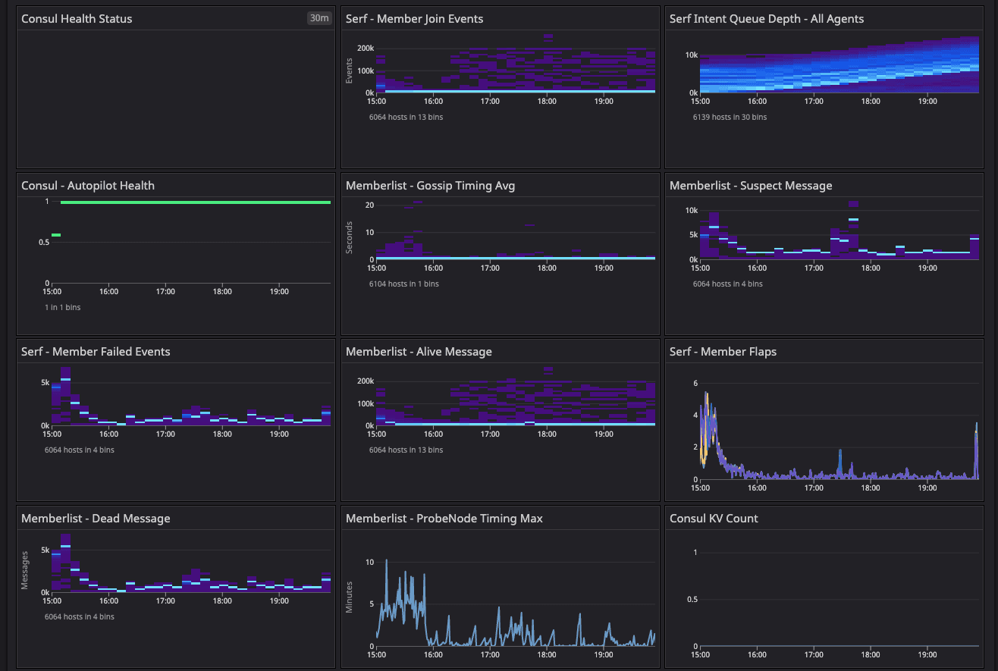Open the Memberlist - Gossip Timing Avg title
The width and height of the screenshot is (998, 671).
pyautogui.click(x=430, y=186)
